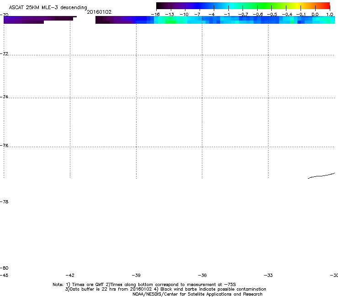
Task: Click the "Times are GMT" note line
Action: coord(144,285)
